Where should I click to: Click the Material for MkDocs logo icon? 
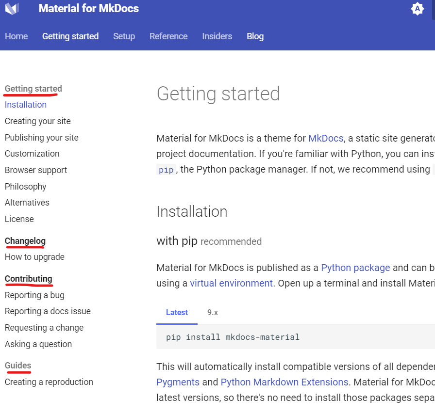(x=12, y=8)
